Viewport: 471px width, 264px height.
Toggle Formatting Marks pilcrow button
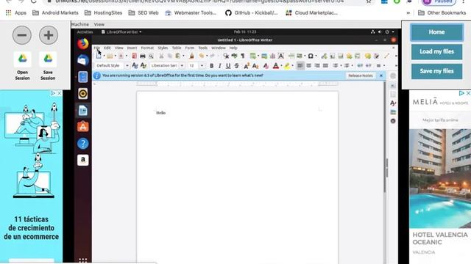point(243,56)
